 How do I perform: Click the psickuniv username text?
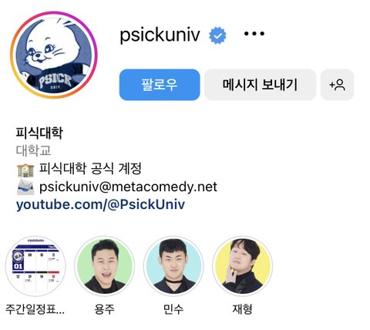click(160, 35)
